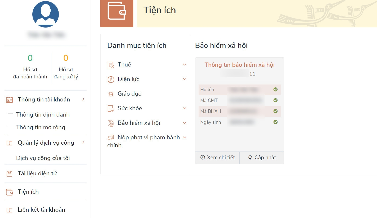Select Thông tin tài khoản menu label
This screenshot has height=218, width=377.
click(44, 100)
